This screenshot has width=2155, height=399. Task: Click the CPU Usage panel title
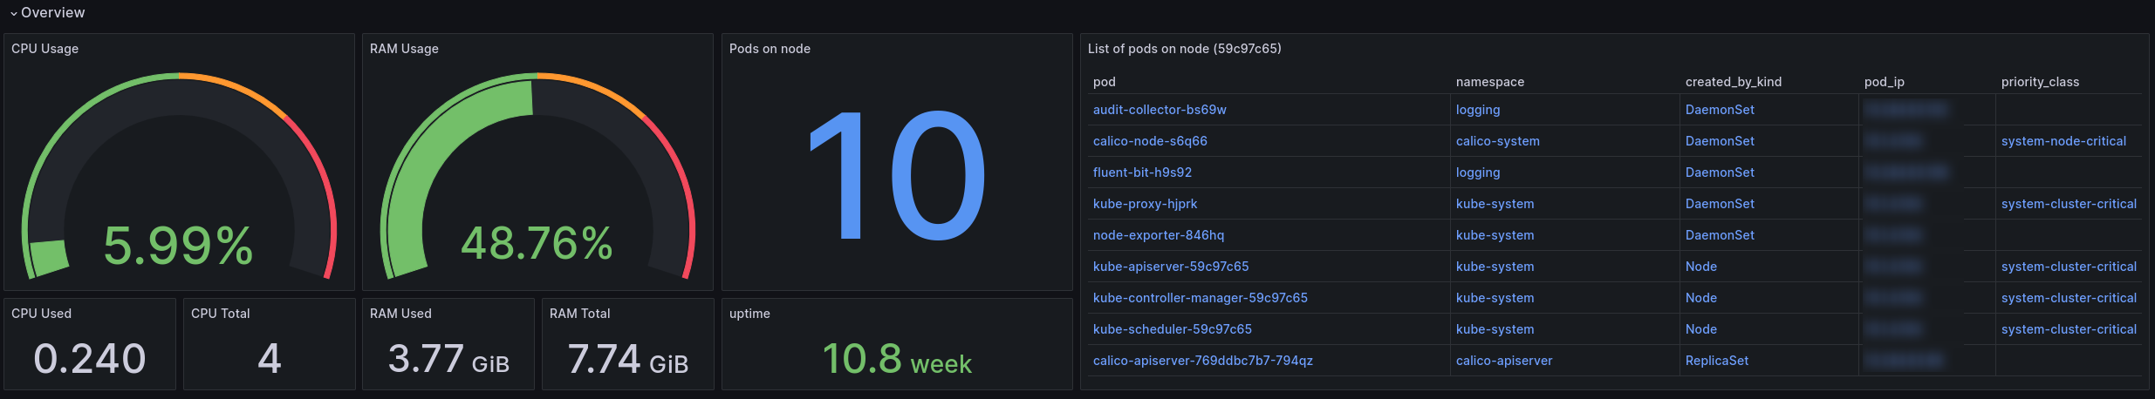point(44,49)
